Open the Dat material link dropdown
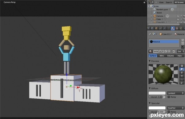This screenshot has width=185, height=119. pyautogui.click(x=181, y=51)
